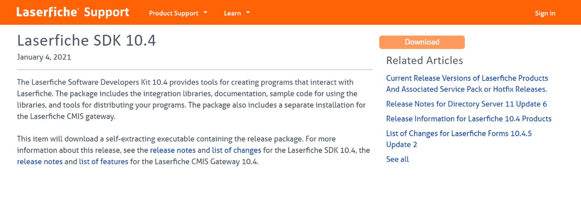This screenshot has width=581, height=199.
Task: Expand the Product Support menu
Action: (178, 13)
